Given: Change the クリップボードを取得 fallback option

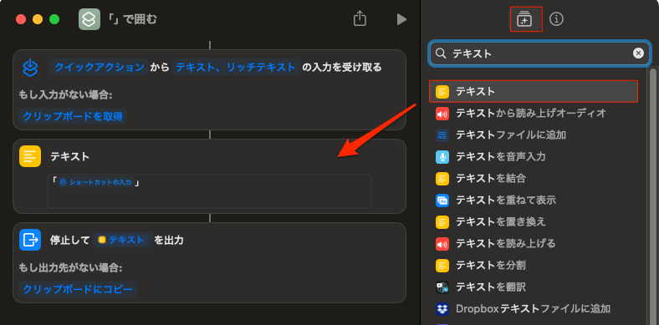Looking at the screenshot, I should pyautogui.click(x=73, y=116).
